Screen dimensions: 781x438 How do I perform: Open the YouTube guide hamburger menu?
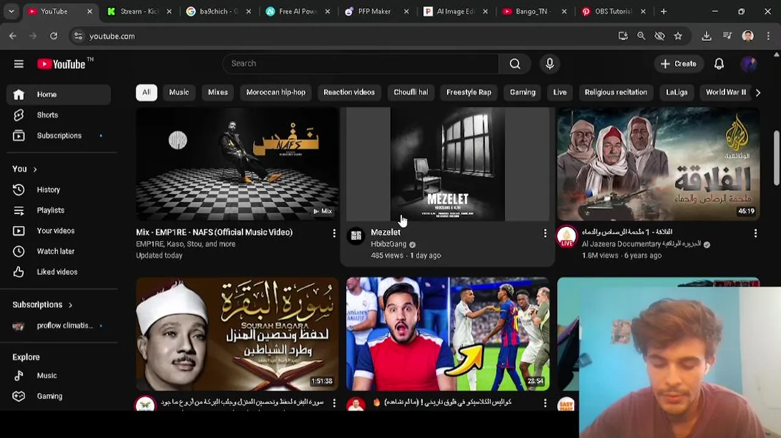(x=19, y=64)
